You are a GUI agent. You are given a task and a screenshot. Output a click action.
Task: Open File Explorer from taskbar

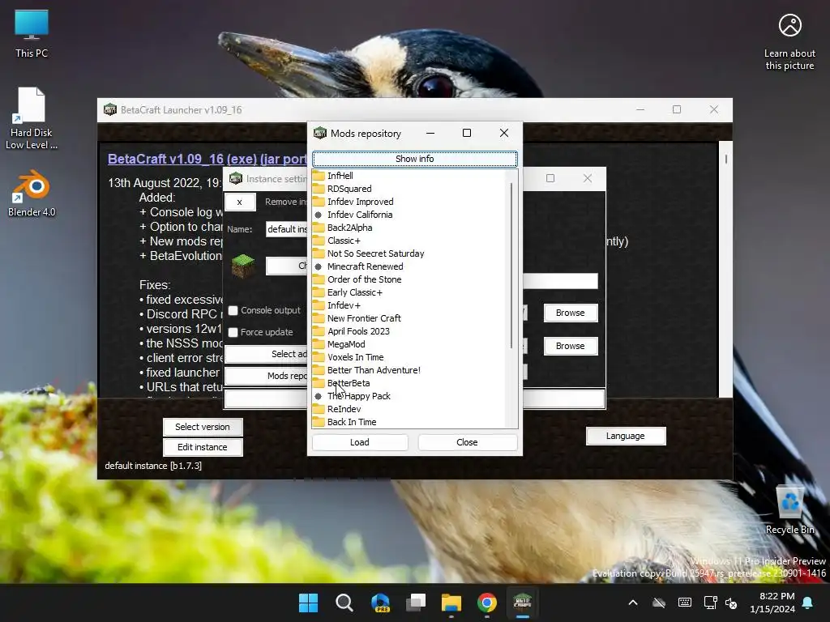(451, 603)
